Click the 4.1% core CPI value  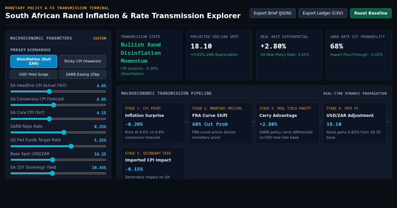(101, 113)
